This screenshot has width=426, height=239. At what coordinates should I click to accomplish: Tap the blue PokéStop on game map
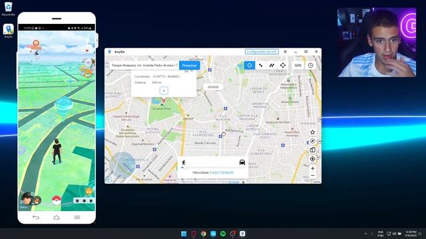(x=63, y=105)
